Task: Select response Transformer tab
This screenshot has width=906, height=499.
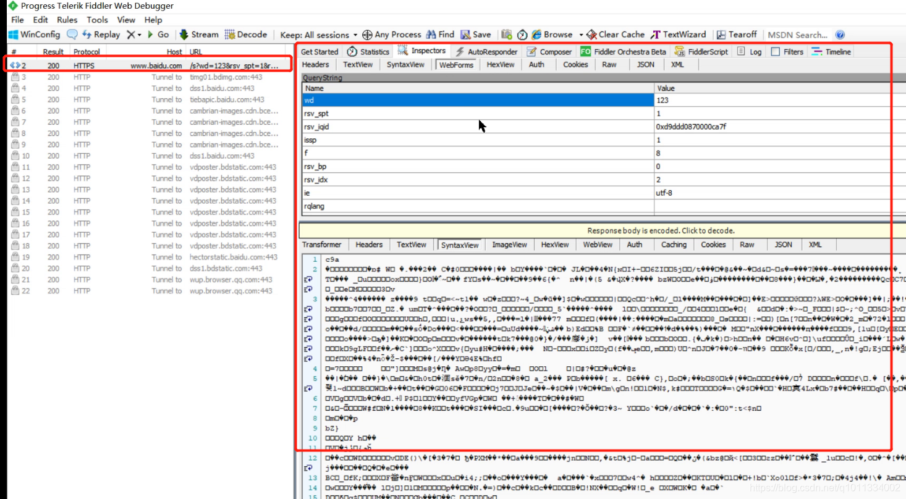Action: pos(322,245)
